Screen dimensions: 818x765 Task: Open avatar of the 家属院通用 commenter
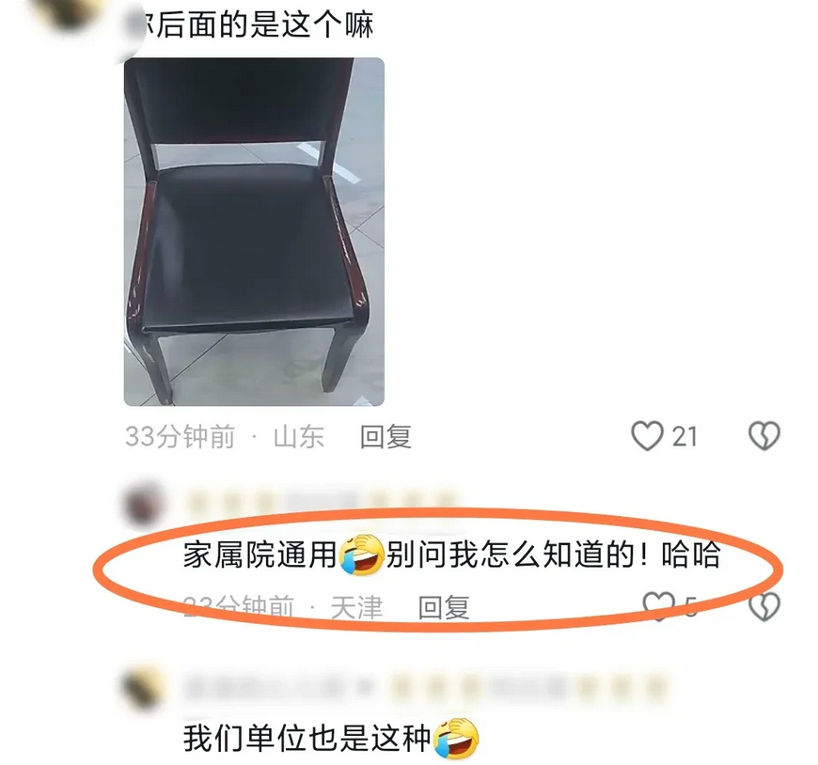pyautogui.click(x=143, y=506)
